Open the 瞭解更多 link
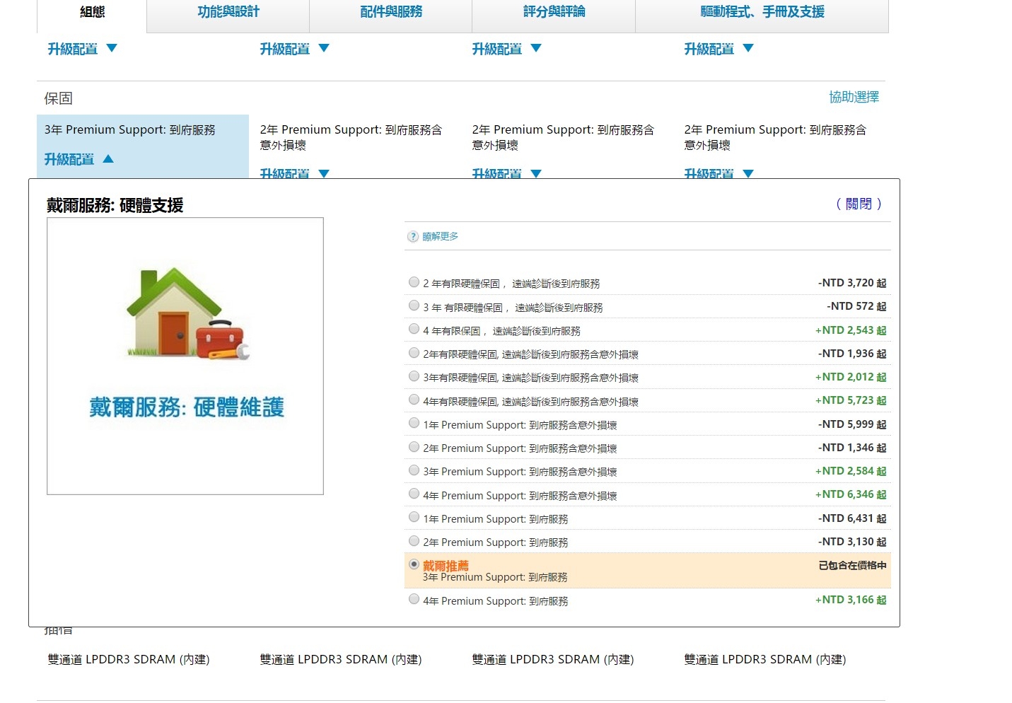The height and width of the screenshot is (703, 1012). [x=440, y=236]
